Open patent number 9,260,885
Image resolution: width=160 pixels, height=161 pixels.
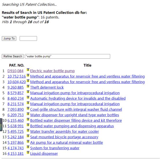pos(16,88)
